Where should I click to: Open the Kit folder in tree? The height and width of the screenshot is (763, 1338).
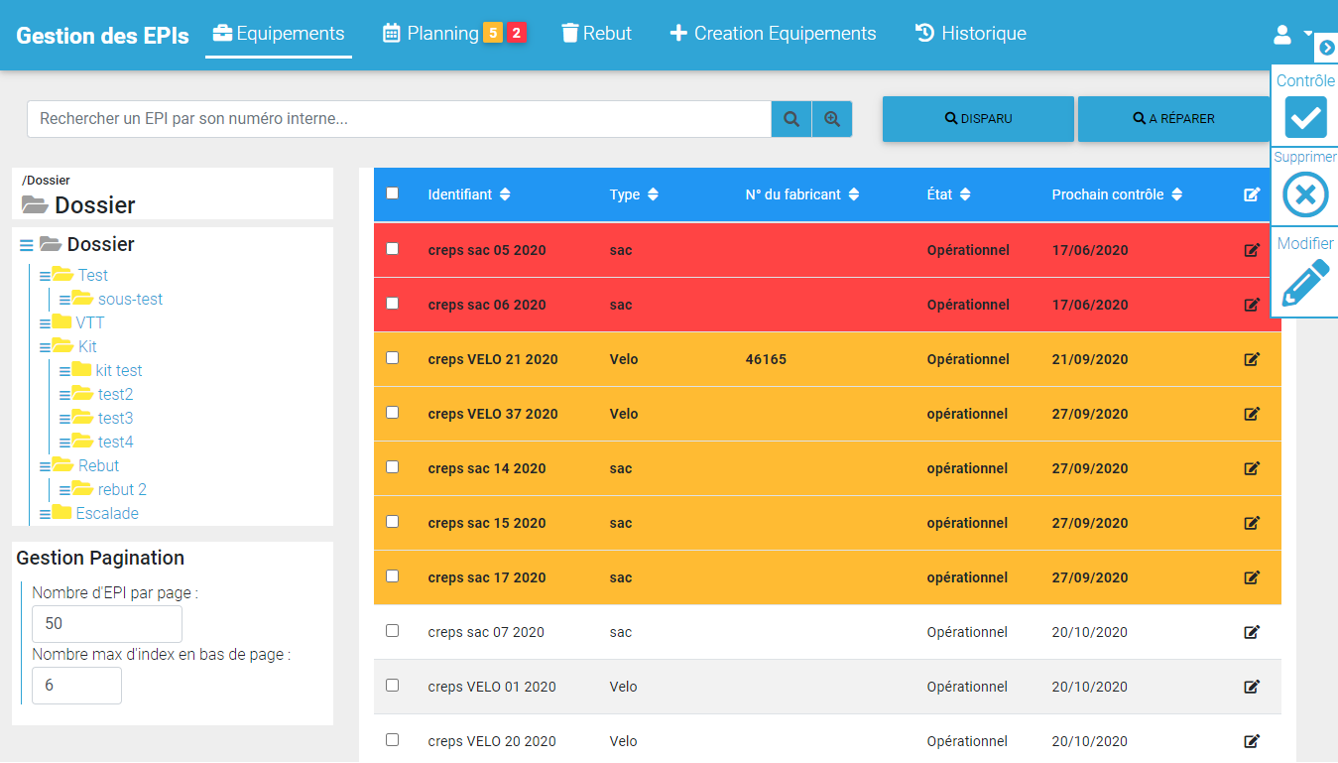tap(87, 346)
